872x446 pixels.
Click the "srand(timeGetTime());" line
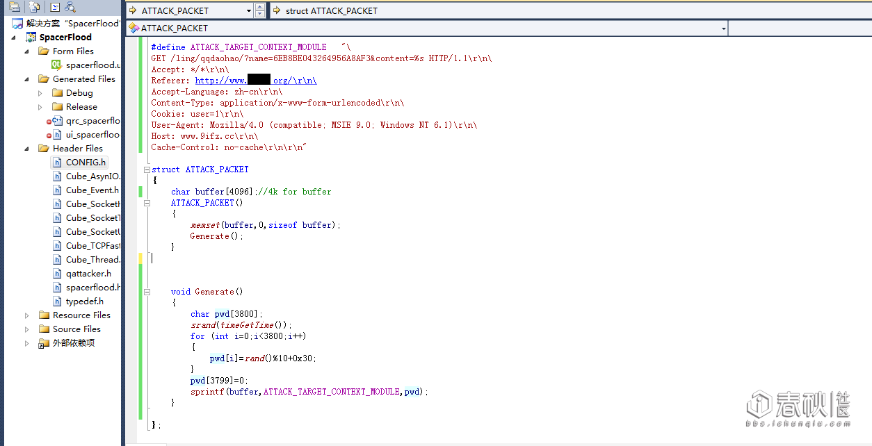[x=241, y=325]
